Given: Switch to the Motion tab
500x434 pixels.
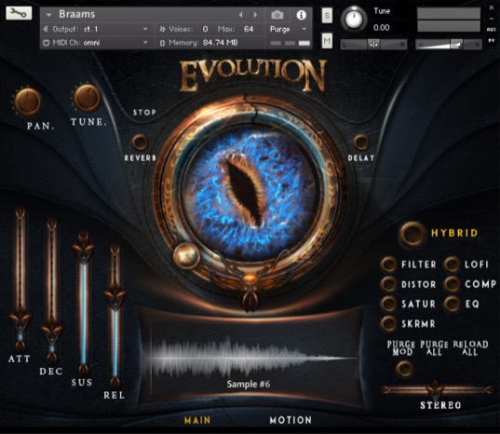Looking at the screenshot, I should [x=291, y=420].
